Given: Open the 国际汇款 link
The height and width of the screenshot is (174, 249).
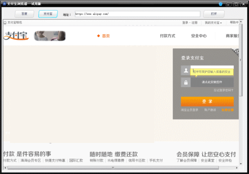Looking at the screenshot, I should [x=76, y=160].
